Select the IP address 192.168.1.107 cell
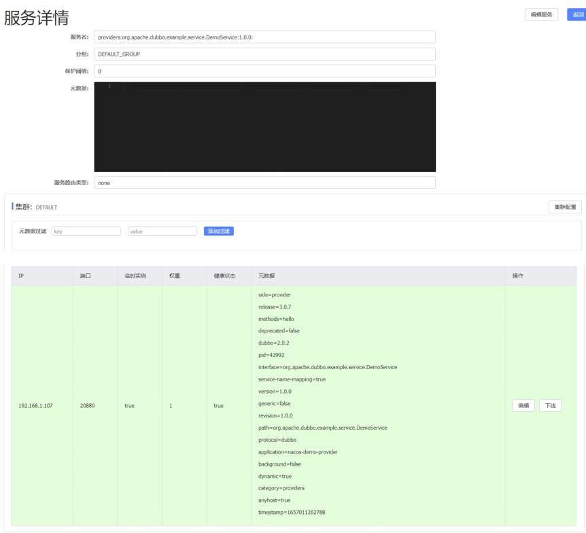 [35, 406]
